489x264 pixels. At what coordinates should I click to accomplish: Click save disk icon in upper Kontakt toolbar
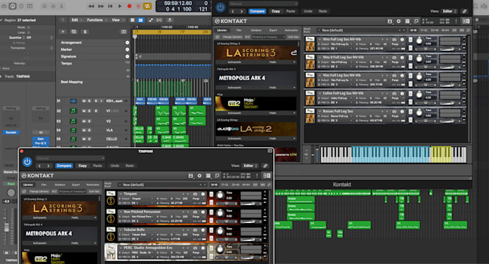(x=390, y=21)
